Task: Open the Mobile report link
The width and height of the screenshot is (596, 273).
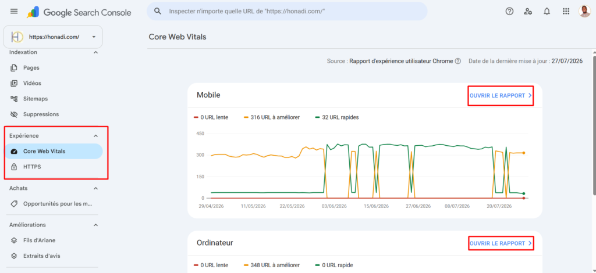Action: [501, 95]
